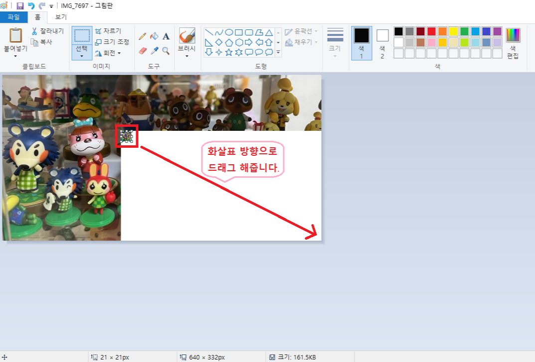The width and height of the screenshot is (535, 362).
Task: Pick the purple color swatch
Action: coord(498,31)
